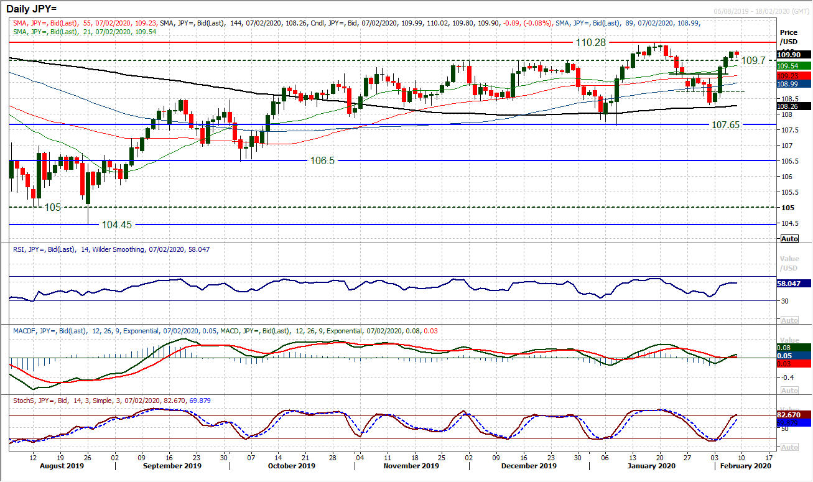813x482 pixels.
Task: Click Auto scale button in MACD panel
Action: pos(789,391)
